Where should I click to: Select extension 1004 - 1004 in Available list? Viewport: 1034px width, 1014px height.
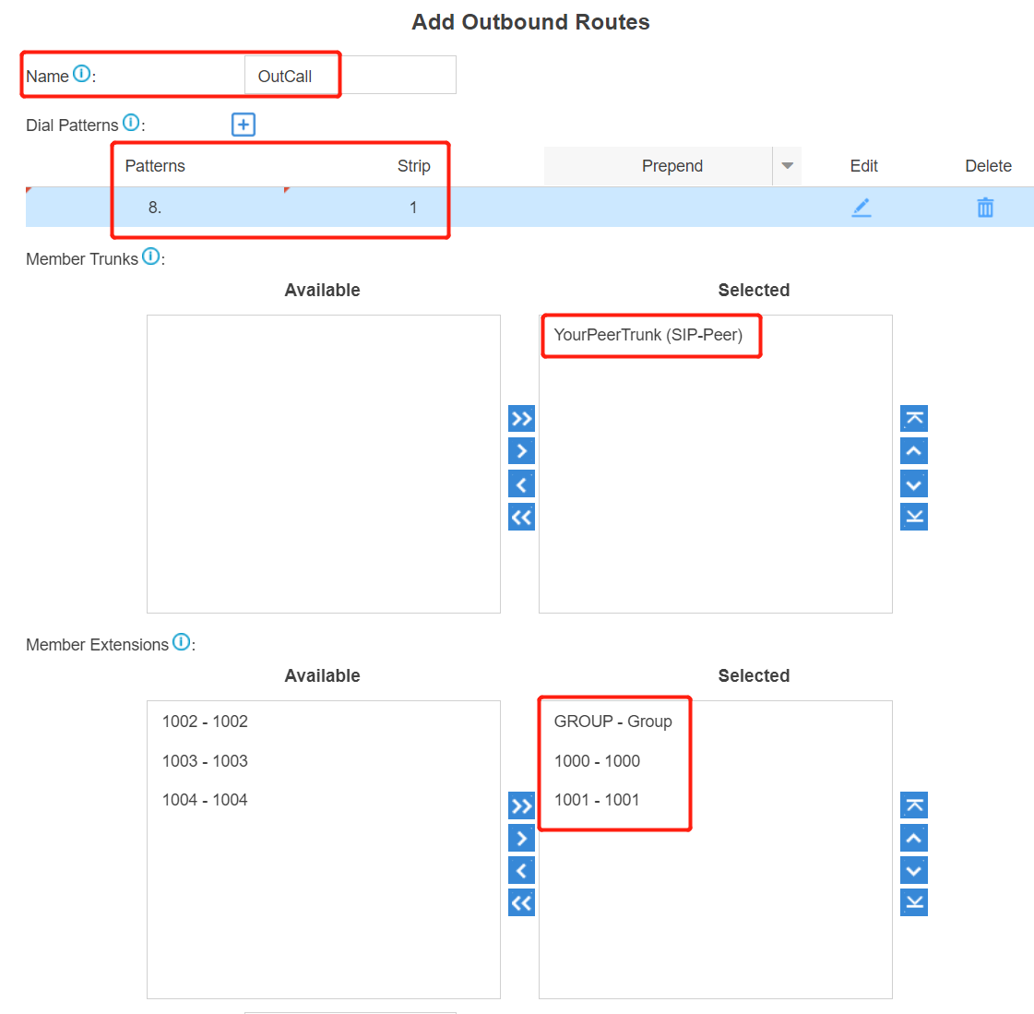pos(204,800)
